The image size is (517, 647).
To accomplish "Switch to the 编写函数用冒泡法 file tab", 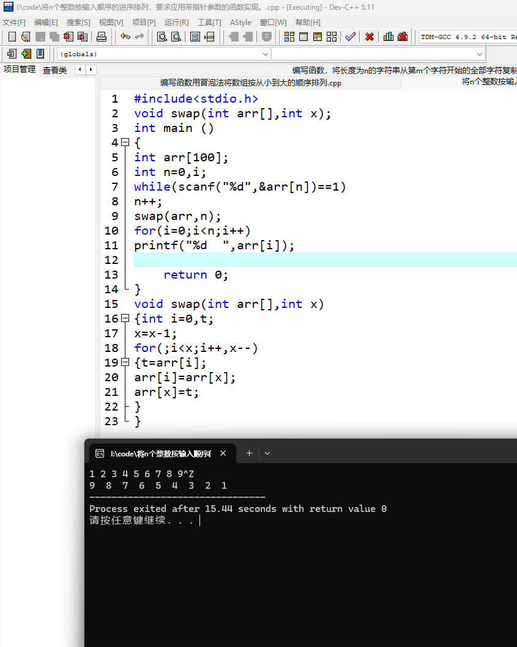I will click(250, 82).
